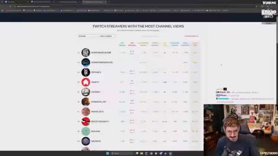Open the ROCKETBEANSTV channel name link

(x=100, y=121)
